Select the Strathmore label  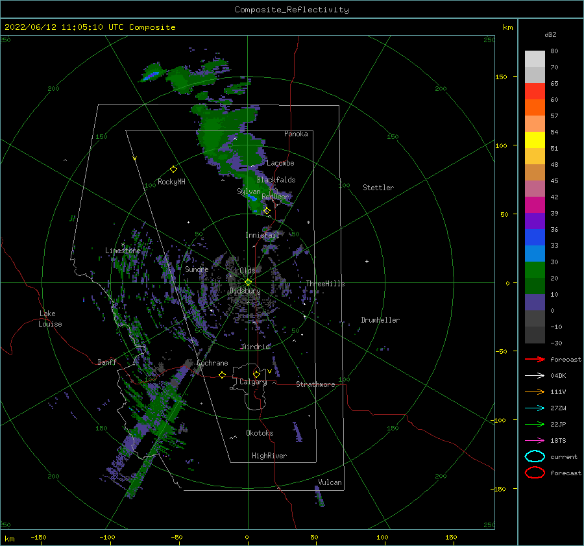coord(315,384)
